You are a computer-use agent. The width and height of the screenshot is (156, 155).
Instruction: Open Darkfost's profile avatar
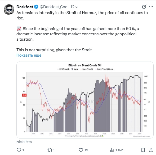(x=9, y=10)
